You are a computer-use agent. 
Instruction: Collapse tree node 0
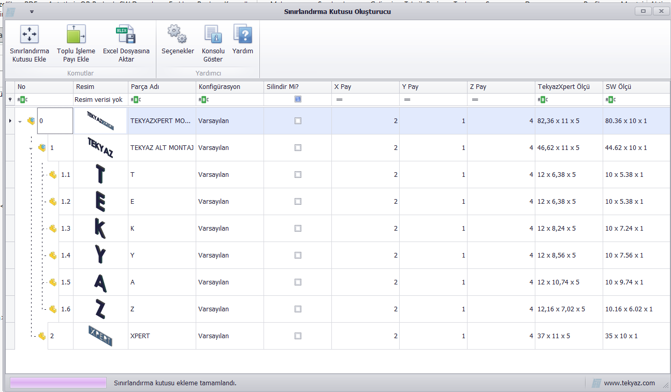coord(20,122)
